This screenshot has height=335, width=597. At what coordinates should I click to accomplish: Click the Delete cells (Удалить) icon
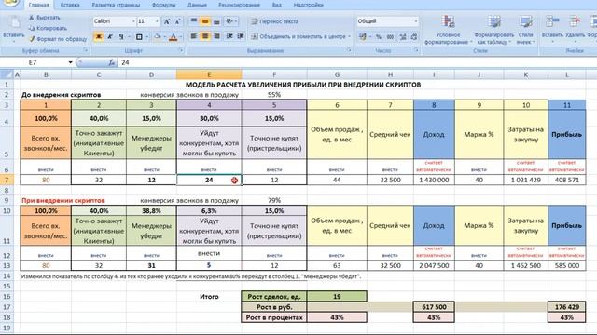pyautogui.click(x=575, y=21)
